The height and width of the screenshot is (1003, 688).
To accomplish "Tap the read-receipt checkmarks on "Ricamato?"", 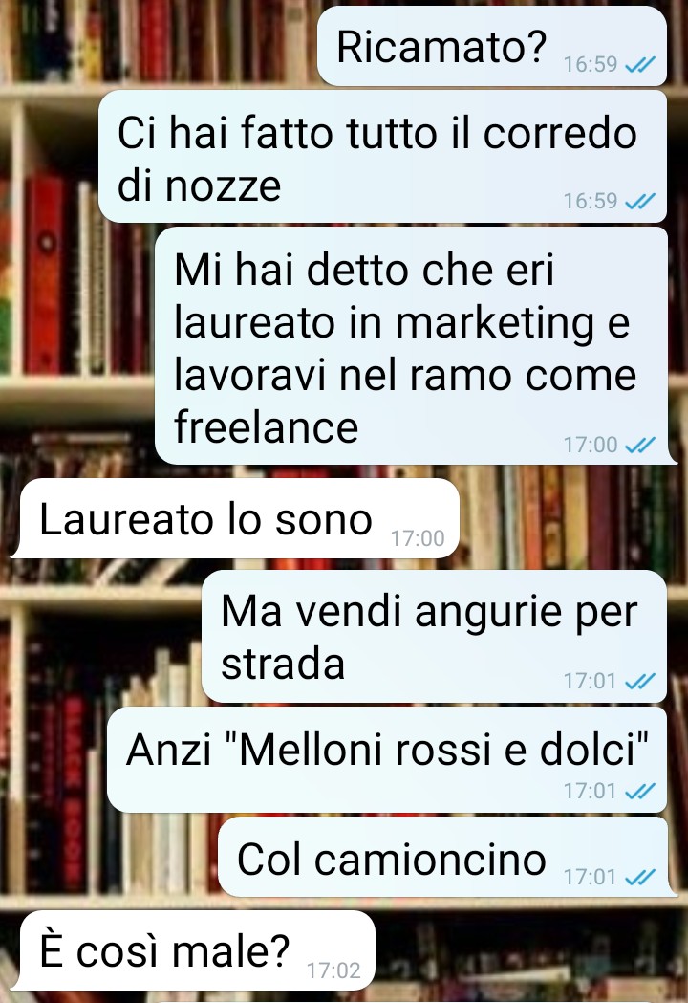I will [640, 65].
